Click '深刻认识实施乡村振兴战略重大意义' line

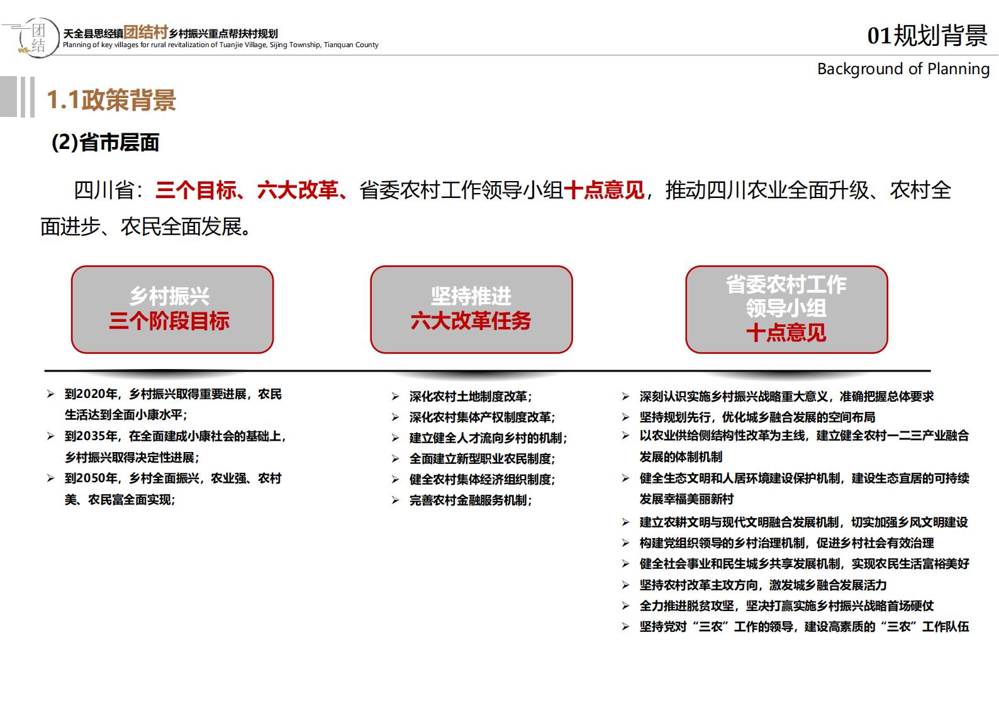tap(786, 397)
